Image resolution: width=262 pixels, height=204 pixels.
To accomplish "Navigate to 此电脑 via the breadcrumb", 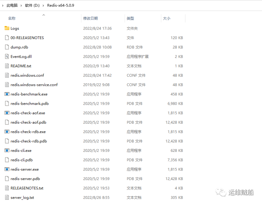I will tap(12, 5).
